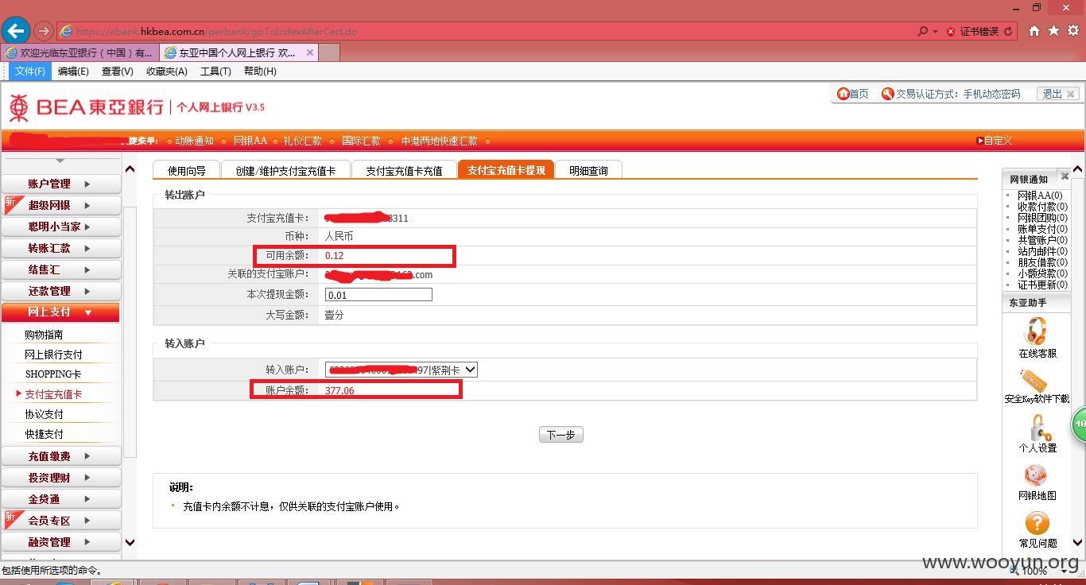Open the 转入账户 dropdown
Screen dimensions: 1086x585
[401, 370]
